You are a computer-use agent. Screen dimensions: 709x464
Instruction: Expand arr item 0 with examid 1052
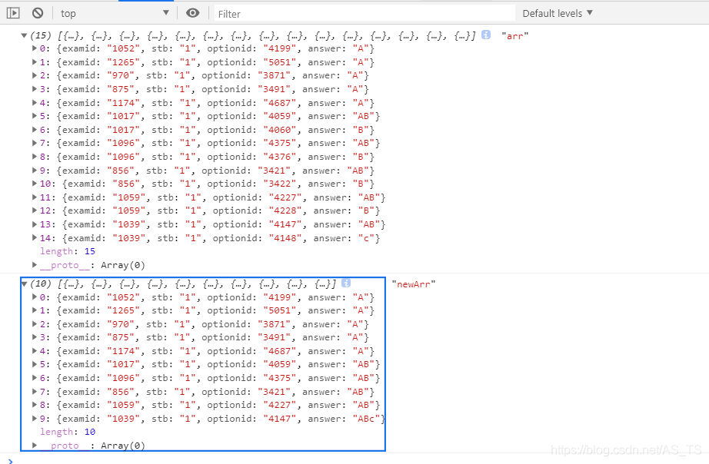pyautogui.click(x=35, y=48)
